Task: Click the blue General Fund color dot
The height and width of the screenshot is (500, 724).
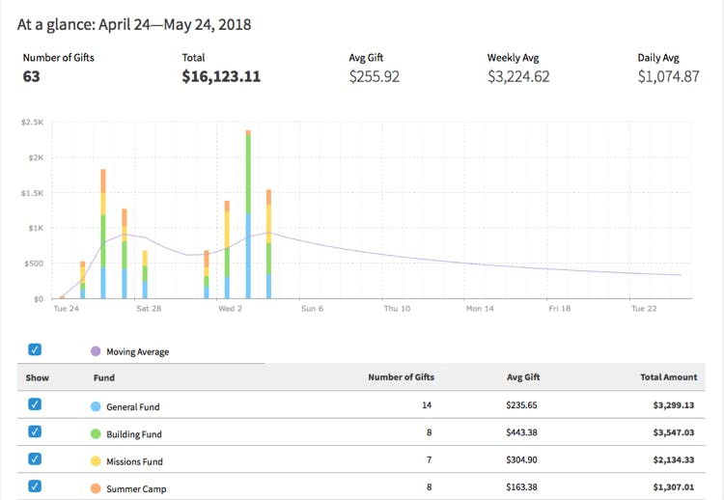Action: click(x=96, y=406)
